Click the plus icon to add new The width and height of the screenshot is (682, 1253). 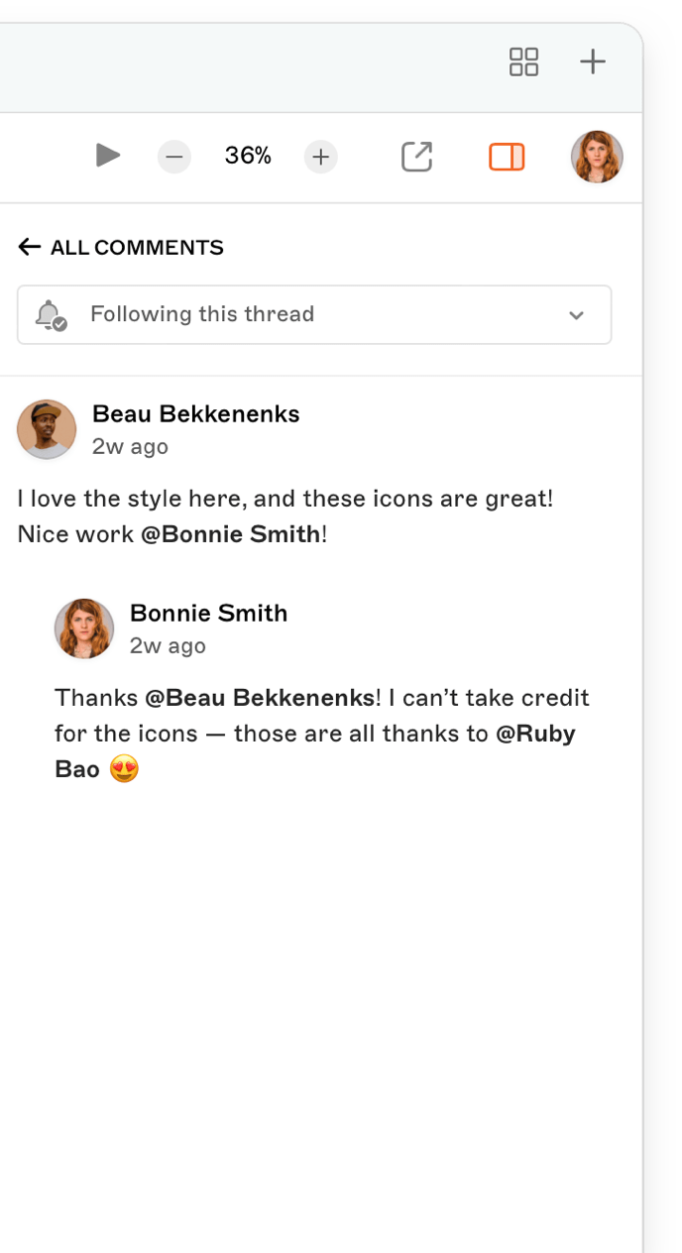pyautogui.click(x=593, y=61)
